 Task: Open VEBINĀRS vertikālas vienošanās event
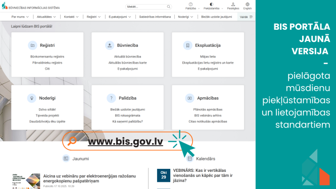pyautogui.click(x=203, y=175)
